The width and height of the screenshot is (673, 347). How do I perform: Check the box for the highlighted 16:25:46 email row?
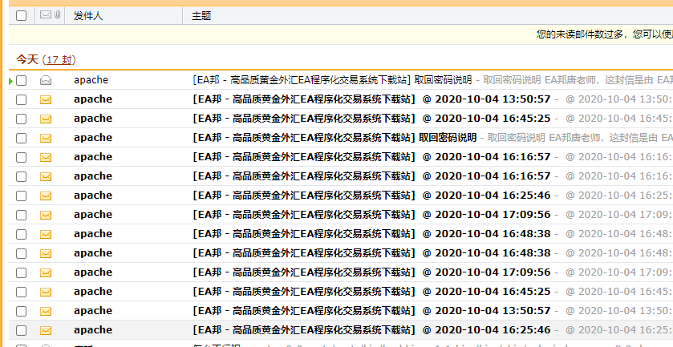21,330
